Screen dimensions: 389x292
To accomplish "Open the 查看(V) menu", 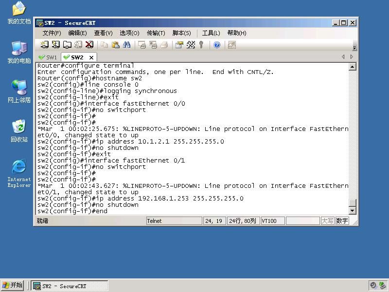I will tap(103, 33).
